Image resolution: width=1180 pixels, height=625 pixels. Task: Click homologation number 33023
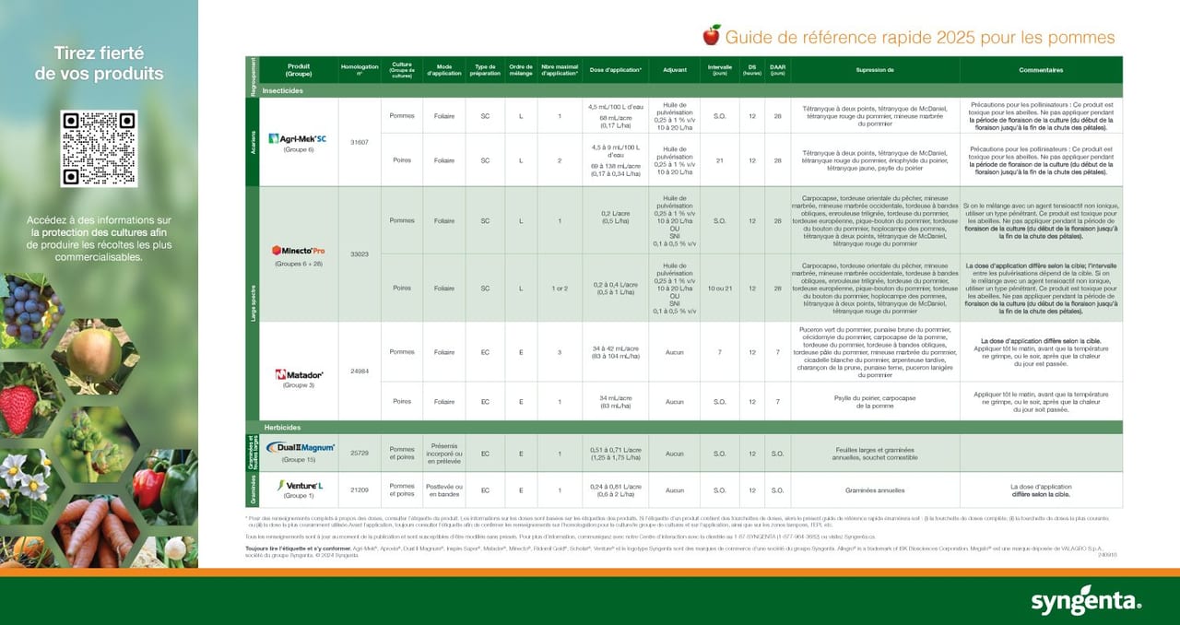[360, 254]
